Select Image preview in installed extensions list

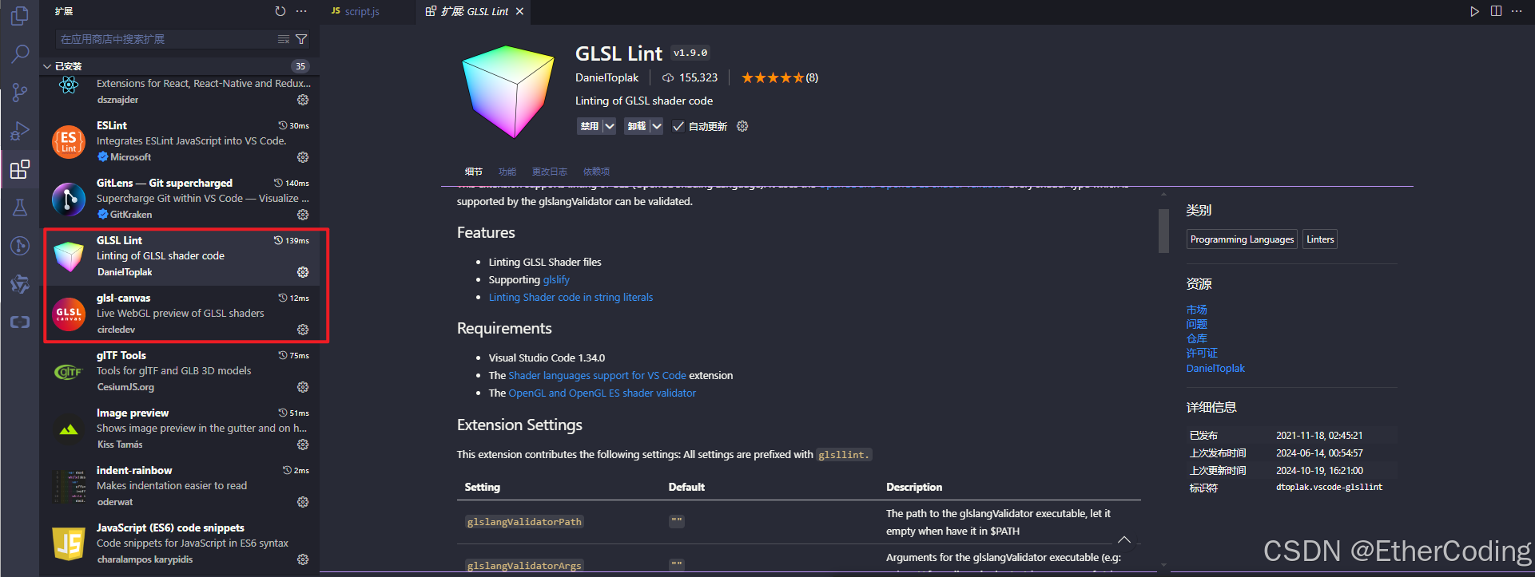(181, 429)
